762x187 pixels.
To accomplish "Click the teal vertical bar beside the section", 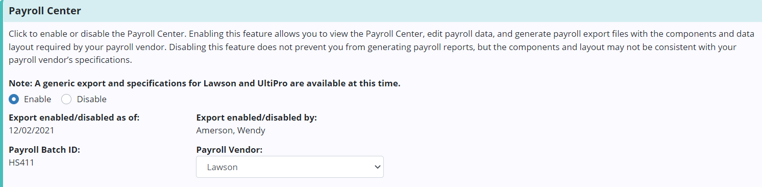I will pos(2,93).
